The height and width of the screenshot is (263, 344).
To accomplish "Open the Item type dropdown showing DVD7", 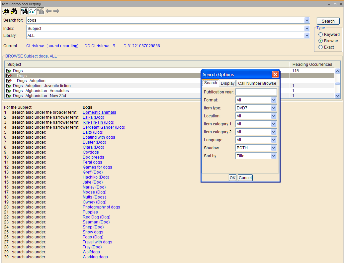I will [274, 108].
